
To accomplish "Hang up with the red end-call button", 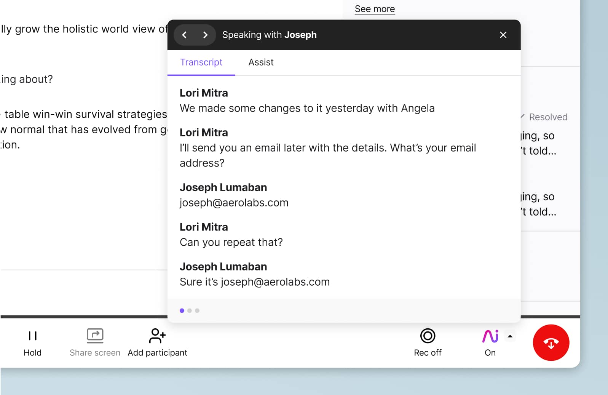I will point(551,343).
